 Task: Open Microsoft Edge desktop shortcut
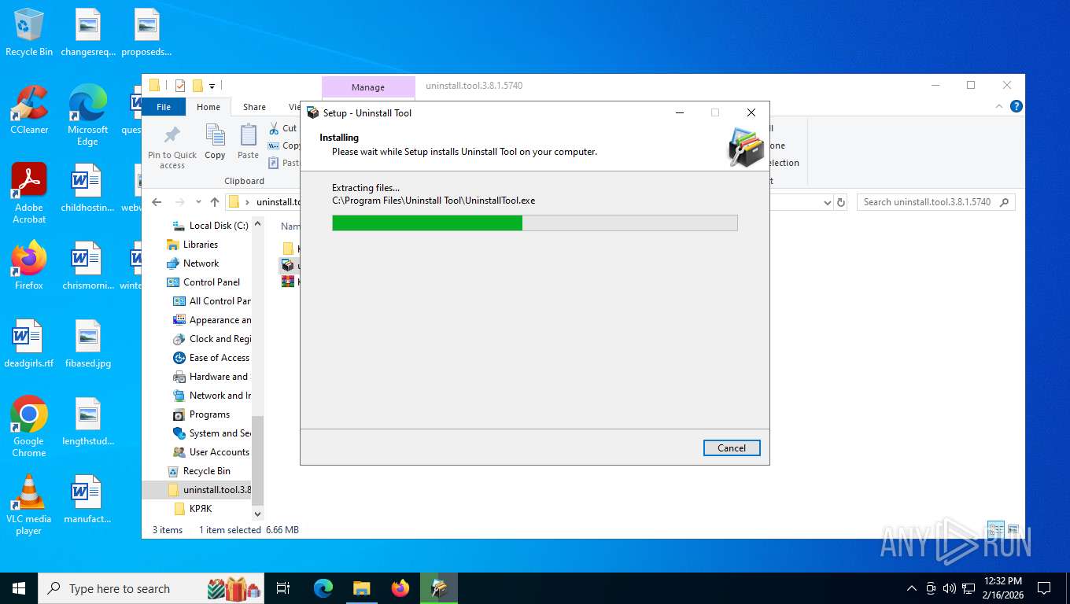click(x=87, y=116)
